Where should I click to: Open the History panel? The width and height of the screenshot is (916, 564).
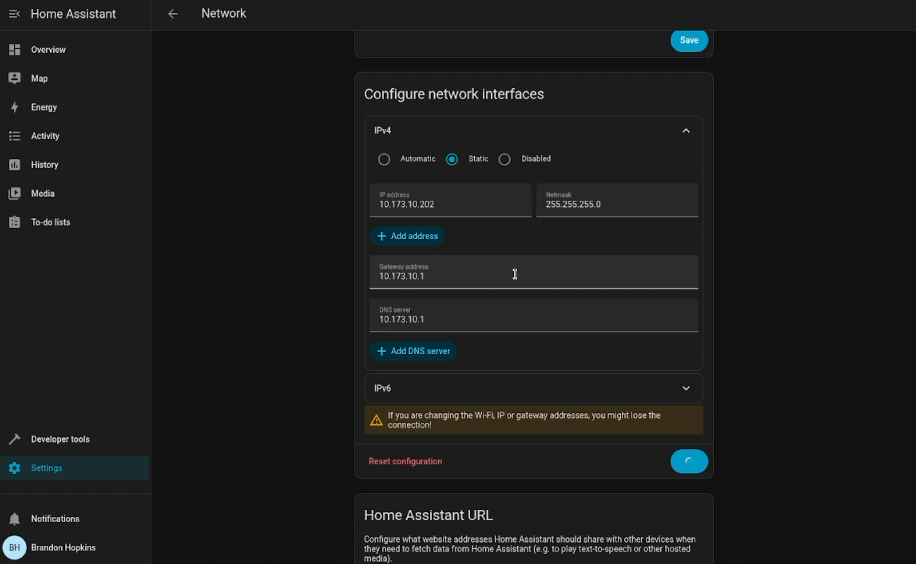coord(45,164)
